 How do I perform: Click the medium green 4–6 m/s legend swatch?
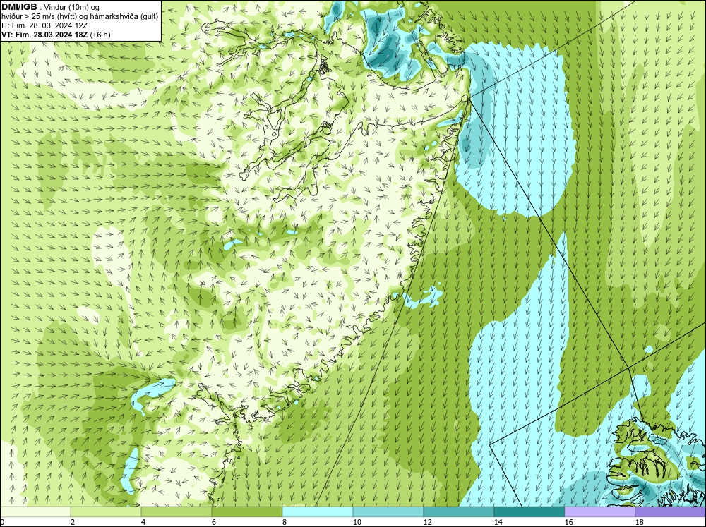tap(176, 511)
